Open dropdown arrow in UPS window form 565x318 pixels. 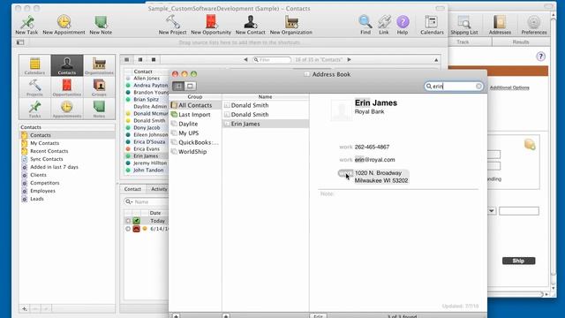tap(492, 211)
